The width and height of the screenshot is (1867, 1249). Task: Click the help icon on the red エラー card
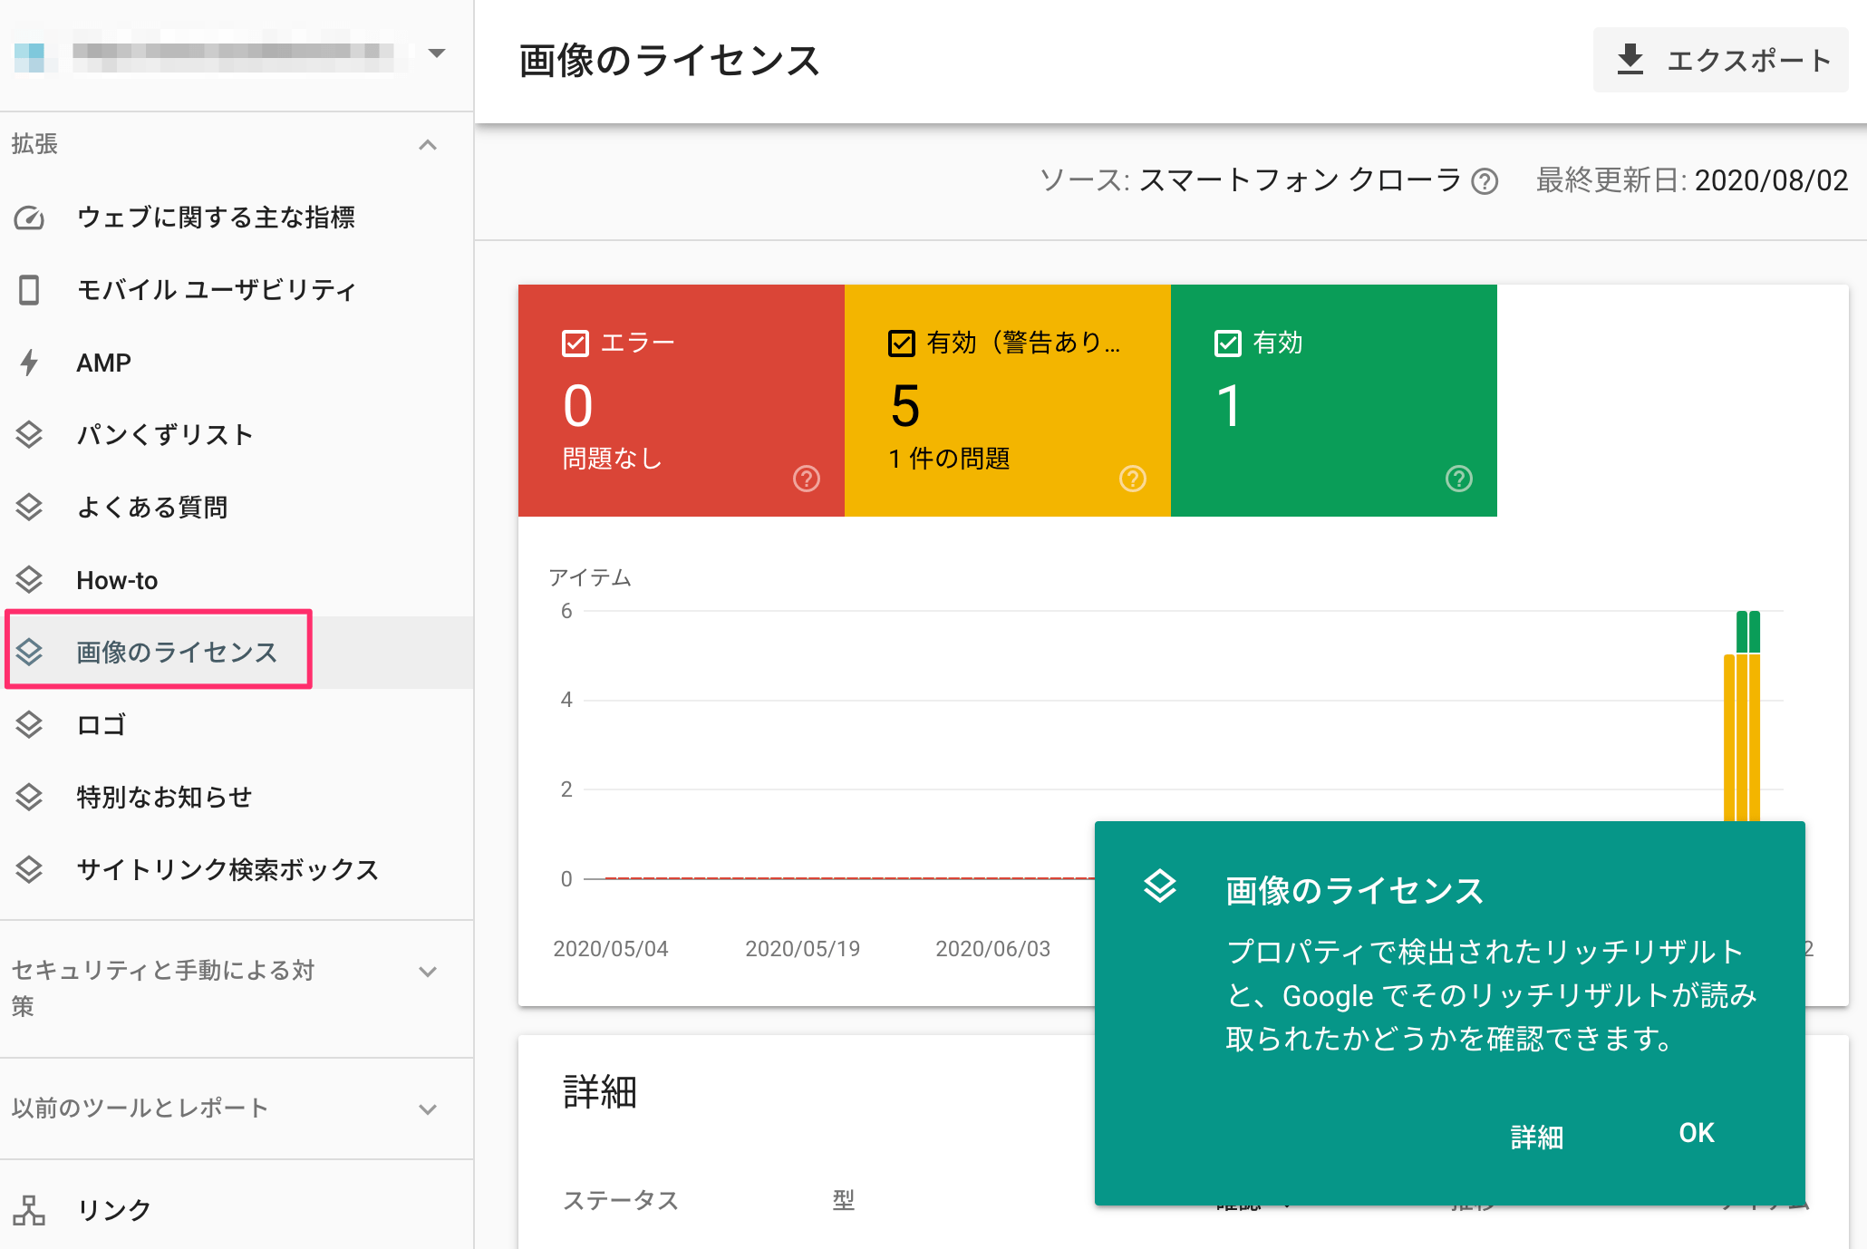click(x=807, y=479)
